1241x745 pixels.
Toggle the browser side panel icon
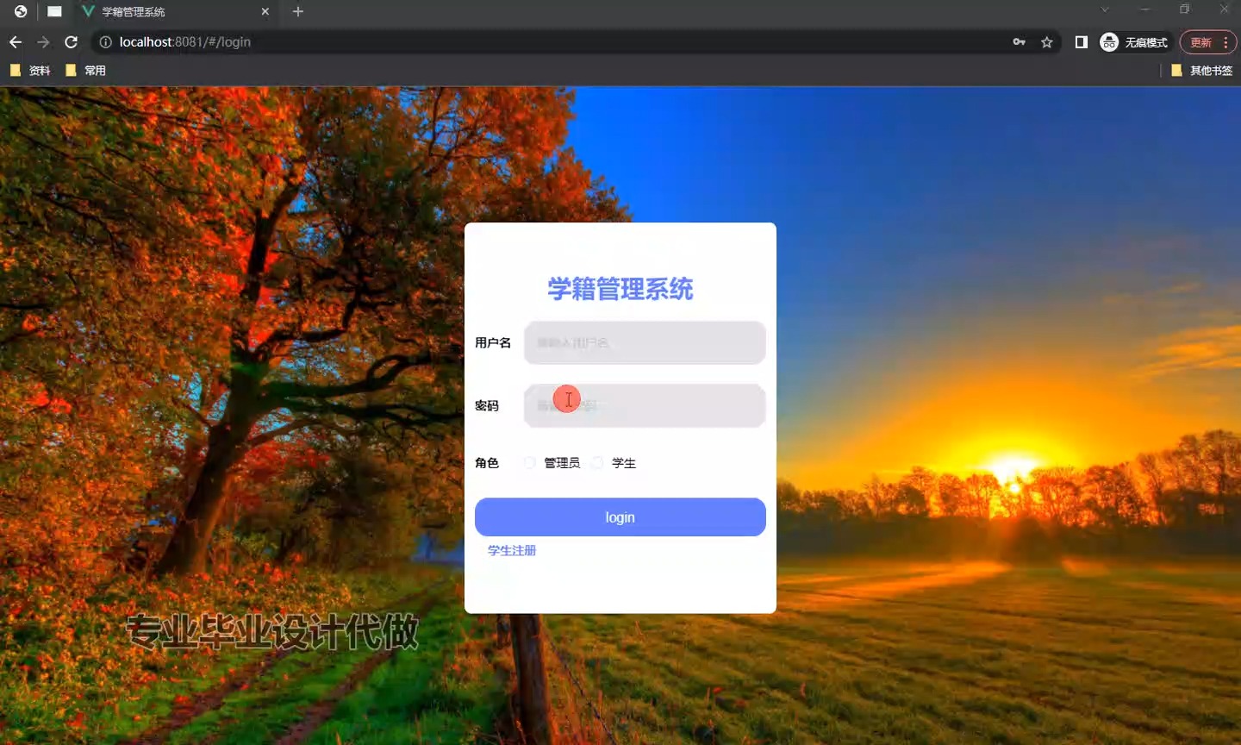1081,42
